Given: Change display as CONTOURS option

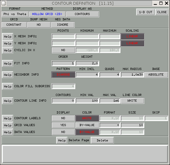Looking at the screenshot, I should [82, 14].
